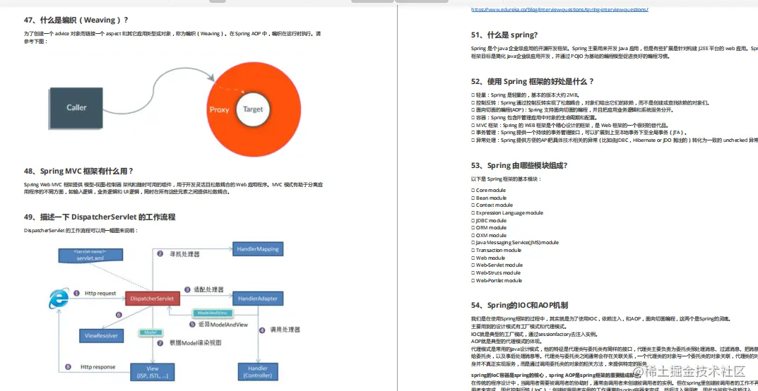Click the sentence starting DispatcherServlet 的工作流程可以用

click(x=81, y=230)
